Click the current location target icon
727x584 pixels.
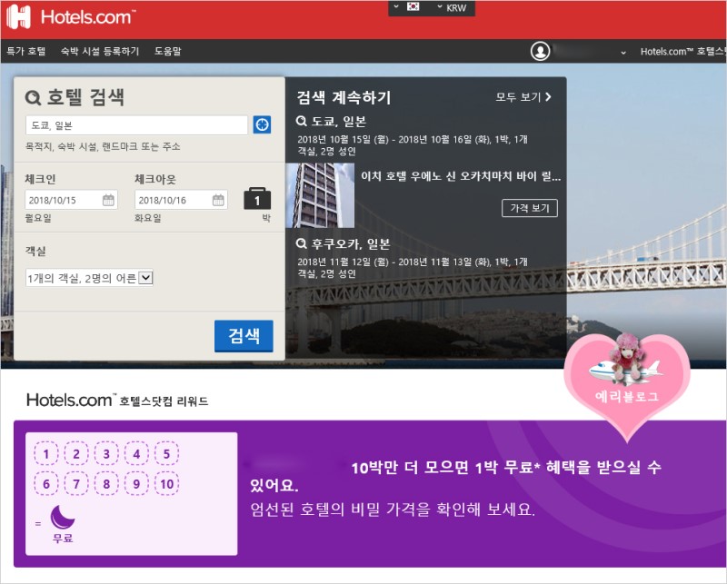coord(262,124)
